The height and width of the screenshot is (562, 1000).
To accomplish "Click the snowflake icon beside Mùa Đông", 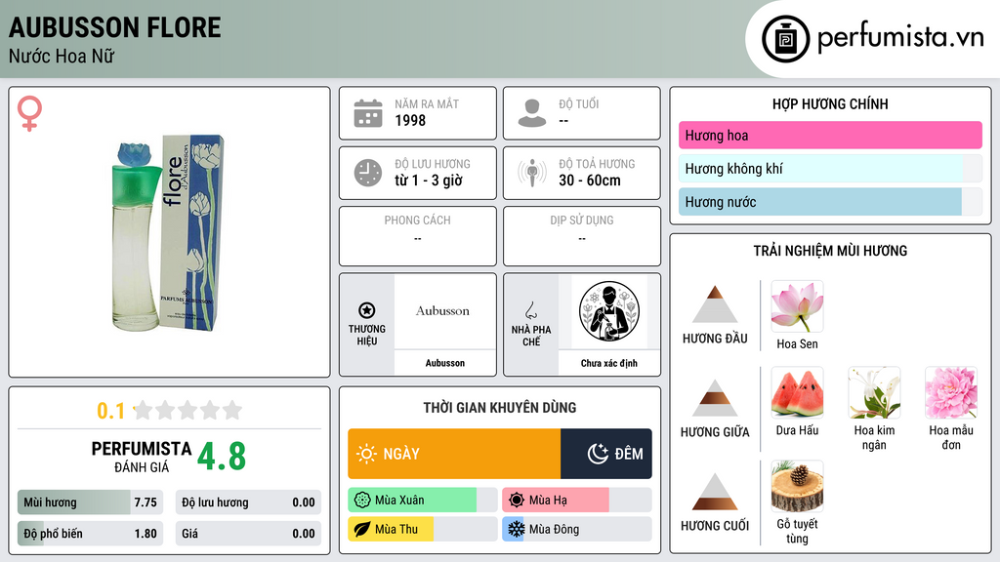I will [516, 529].
